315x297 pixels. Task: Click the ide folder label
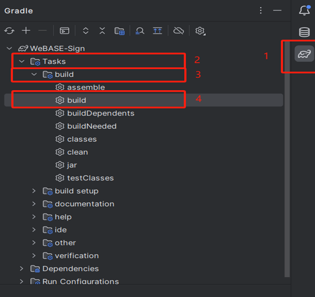pos(61,230)
